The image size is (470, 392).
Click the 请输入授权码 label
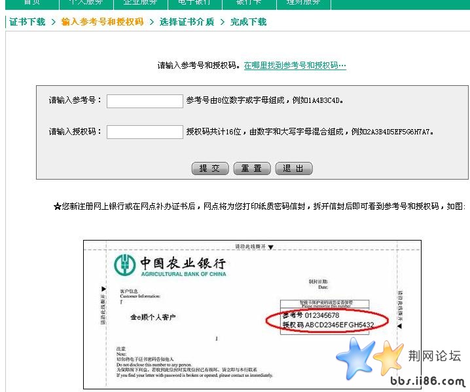click(75, 132)
